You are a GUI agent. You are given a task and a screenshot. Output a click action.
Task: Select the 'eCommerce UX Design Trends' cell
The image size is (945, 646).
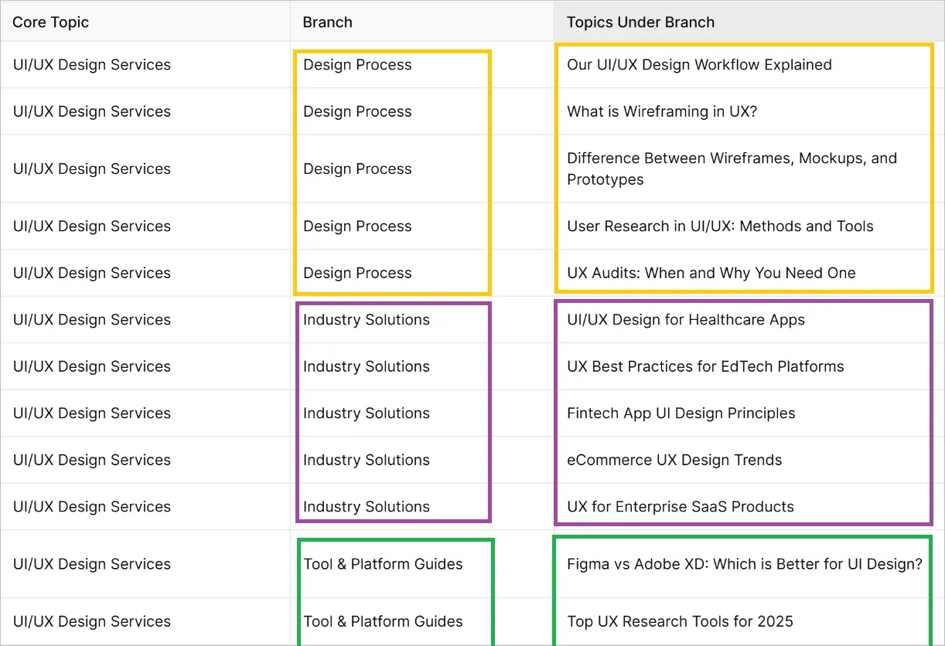674,460
